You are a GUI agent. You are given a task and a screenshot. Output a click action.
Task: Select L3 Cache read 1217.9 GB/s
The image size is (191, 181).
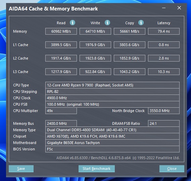point(61,72)
